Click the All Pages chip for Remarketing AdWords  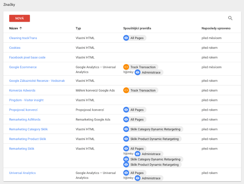(x=135, y=119)
